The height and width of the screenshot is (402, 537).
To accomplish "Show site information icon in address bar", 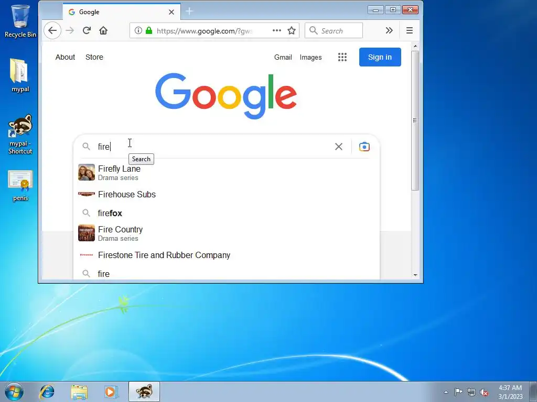I will coord(138,30).
